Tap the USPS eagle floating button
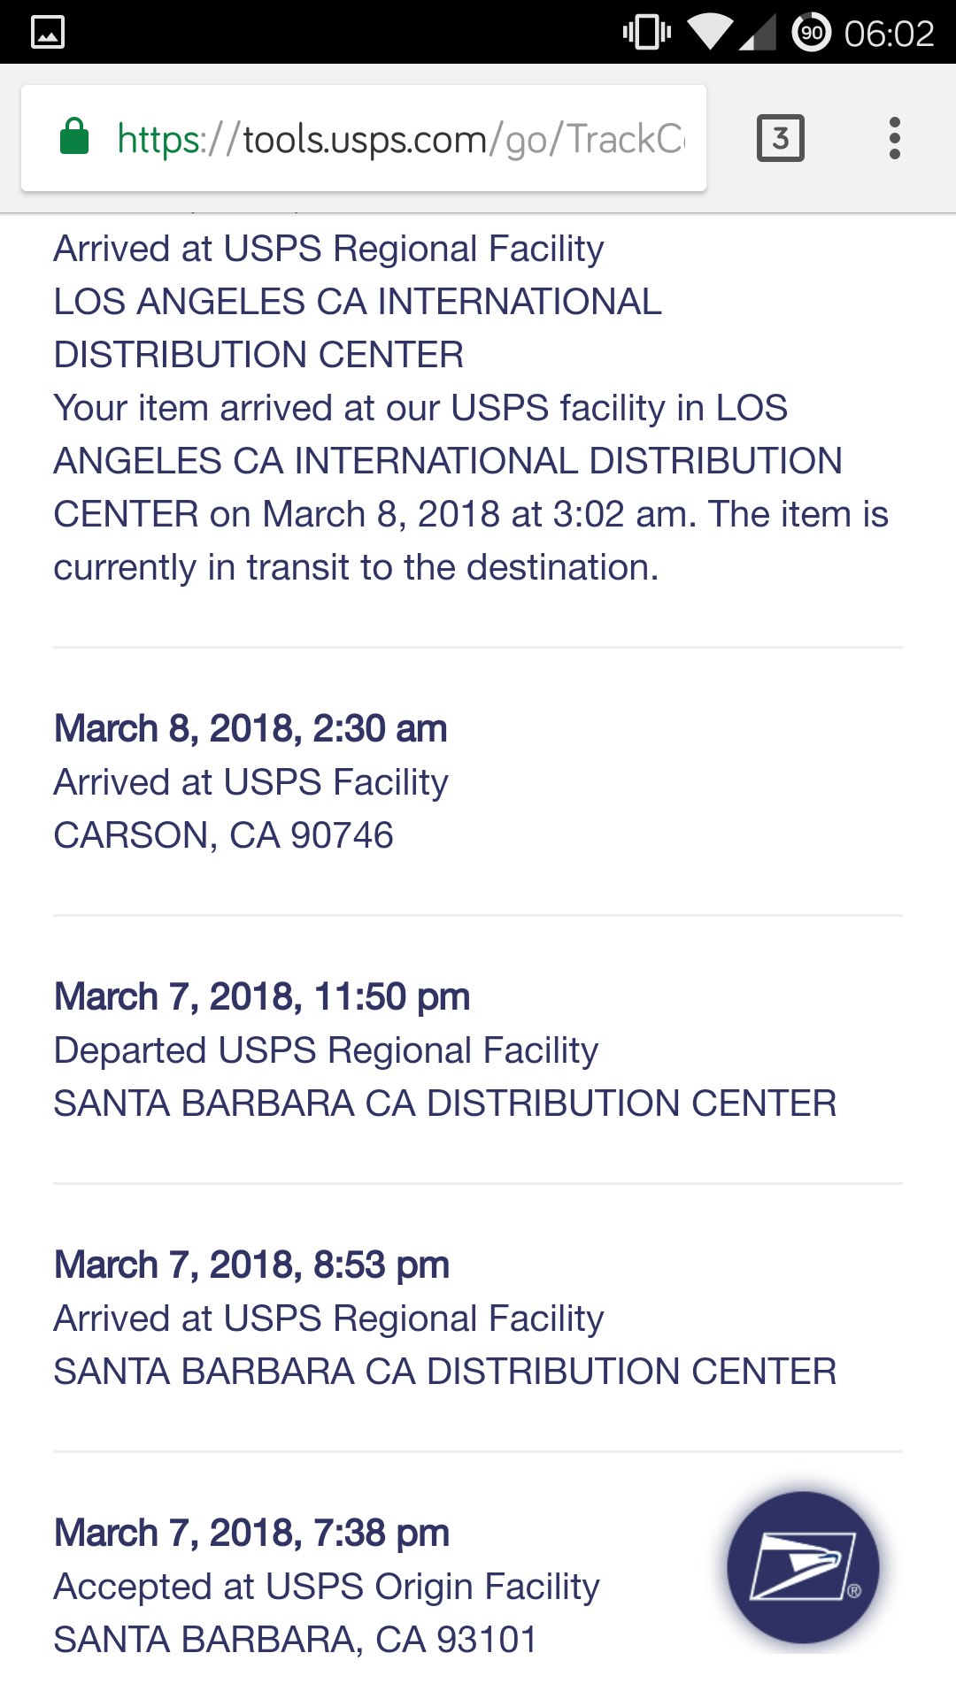956x1699 pixels. pyautogui.click(x=803, y=1567)
